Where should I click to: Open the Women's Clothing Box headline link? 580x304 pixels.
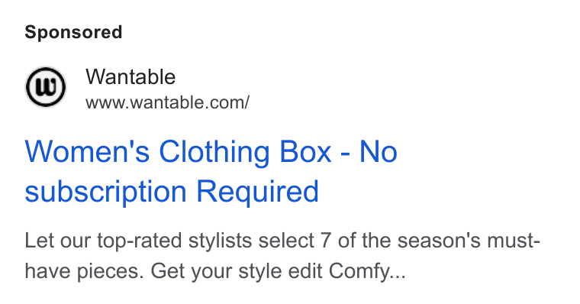pos(211,171)
